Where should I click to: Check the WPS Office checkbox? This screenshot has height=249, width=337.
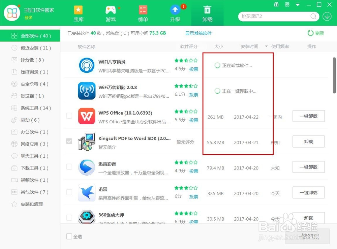click(x=69, y=116)
